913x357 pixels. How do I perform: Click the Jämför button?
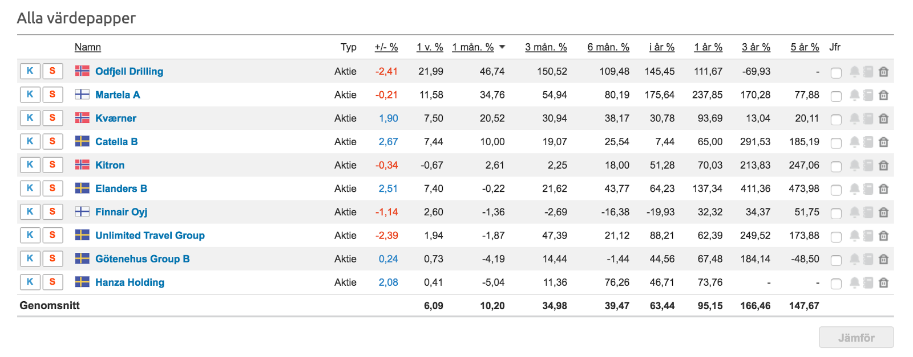point(856,337)
